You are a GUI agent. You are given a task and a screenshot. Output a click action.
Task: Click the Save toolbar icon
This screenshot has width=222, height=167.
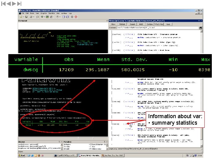pyautogui.click(x=26, y=17)
